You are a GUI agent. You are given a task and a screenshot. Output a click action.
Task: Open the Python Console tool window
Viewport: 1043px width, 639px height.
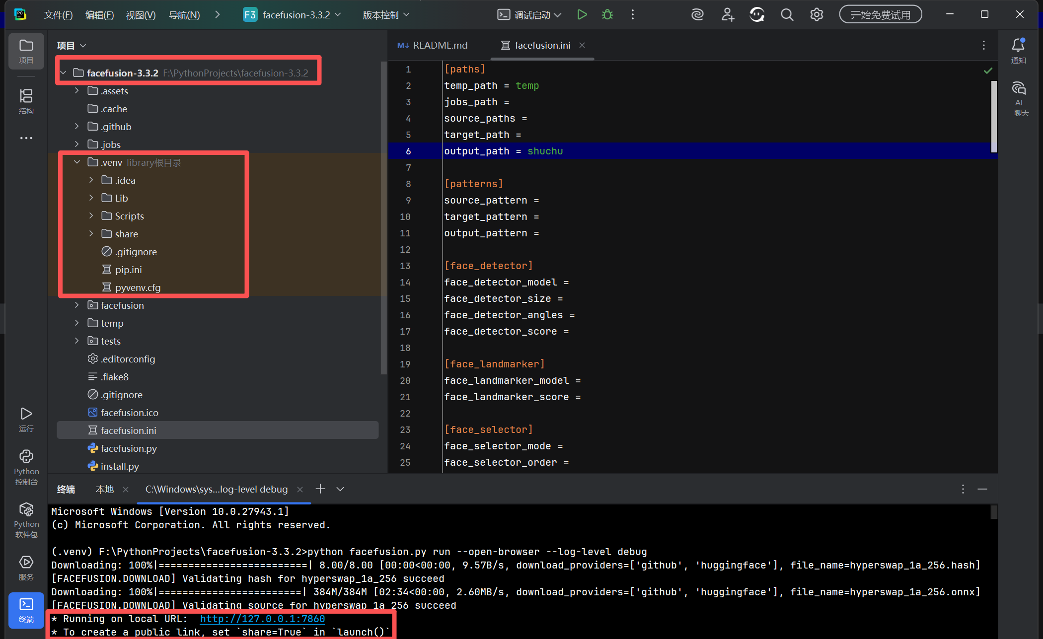click(x=26, y=468)
